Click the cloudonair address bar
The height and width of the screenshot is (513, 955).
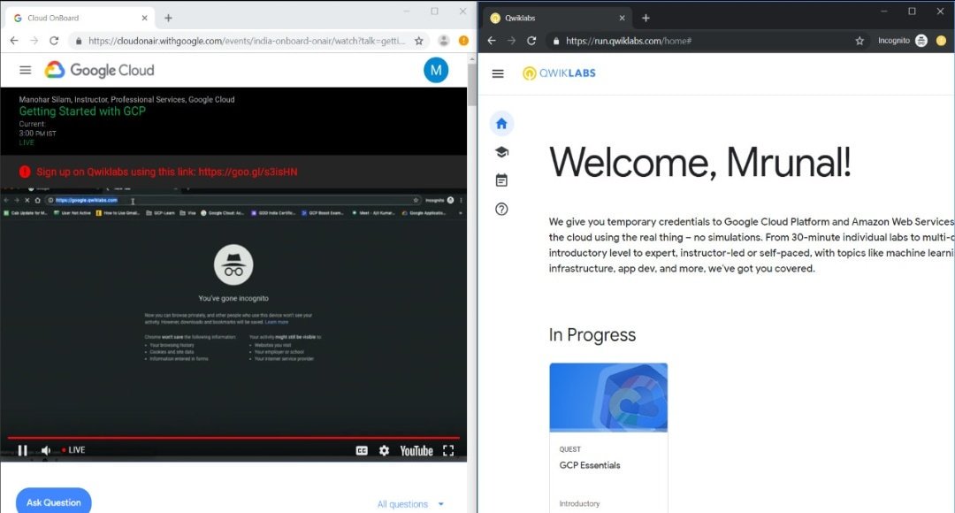[x=247, y=41]
